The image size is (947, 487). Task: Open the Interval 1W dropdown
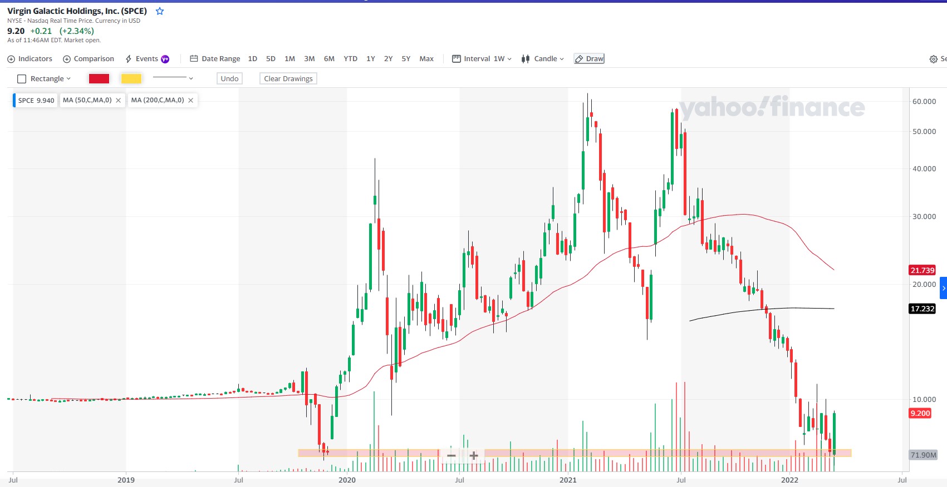pos(482,59)
